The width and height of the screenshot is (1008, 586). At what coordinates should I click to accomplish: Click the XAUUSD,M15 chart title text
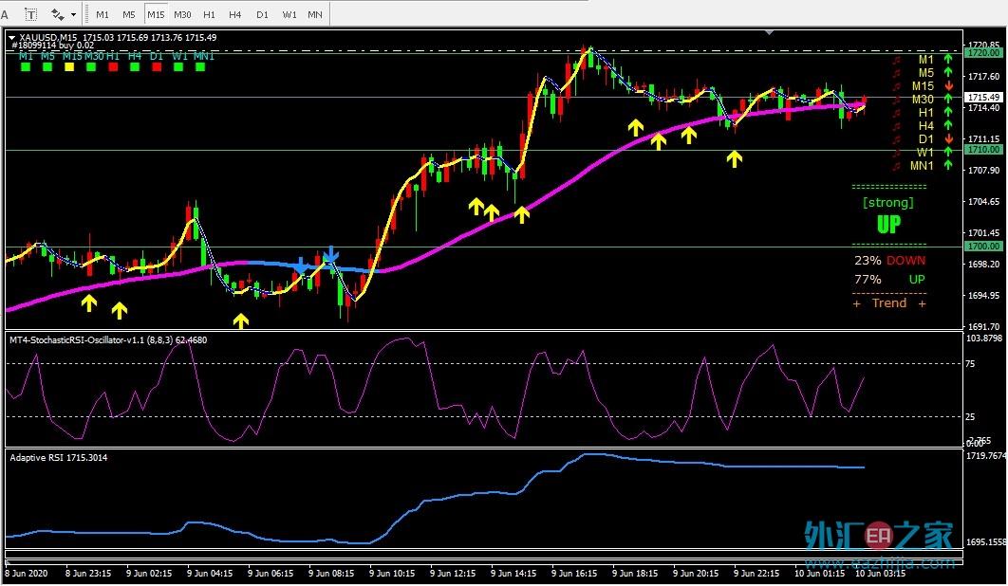48,38
